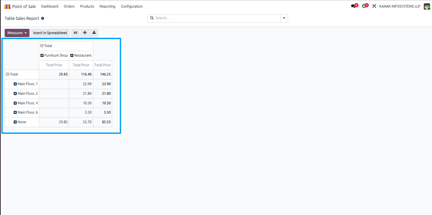Toggle the search options dropdown arrow
The width and height of the screenshot is (432, 215).
point(284,18)
